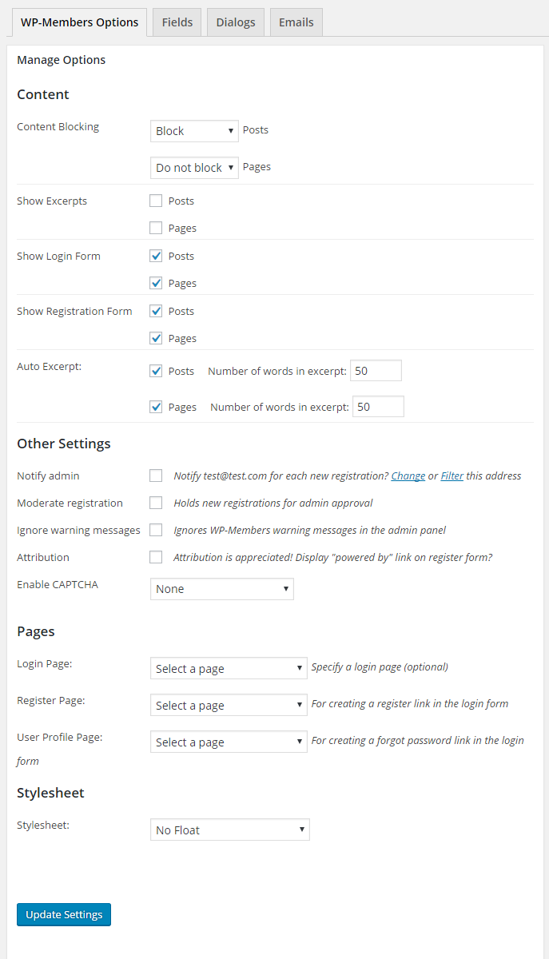Disable Auto Excerpt for Posts

click(x=156, y=372)
